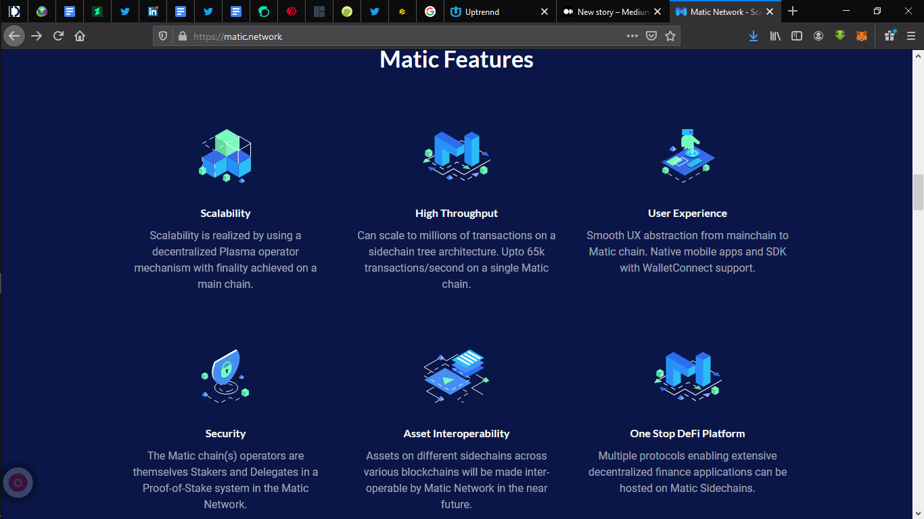This screenshot has width=924, height=519.
Task: Open the MetaMask fox extension
Action: 862,36
